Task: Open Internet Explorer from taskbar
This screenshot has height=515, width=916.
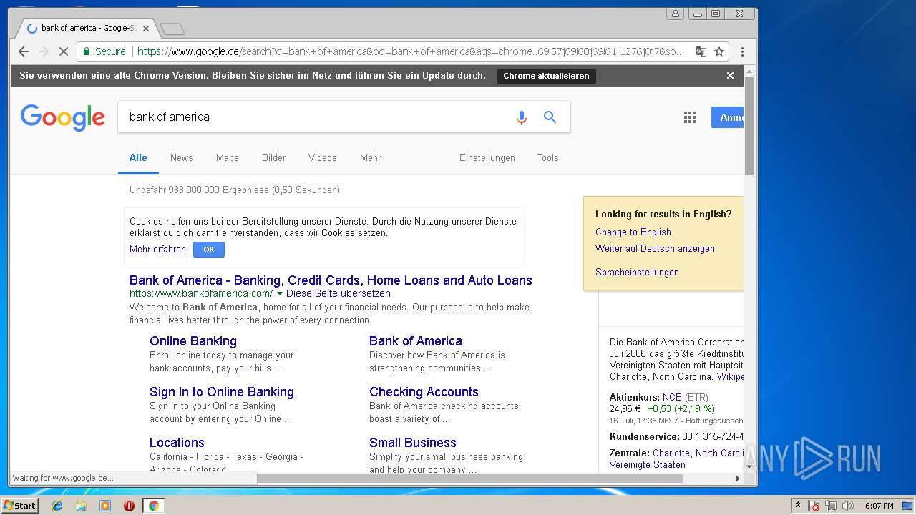Action: coord(57,506)
